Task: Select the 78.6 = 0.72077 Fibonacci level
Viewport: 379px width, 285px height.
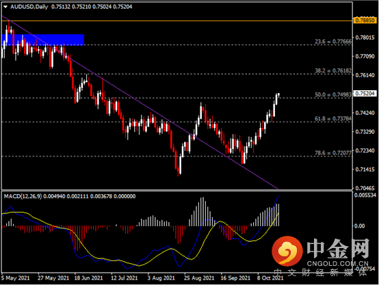Action: 333,153
